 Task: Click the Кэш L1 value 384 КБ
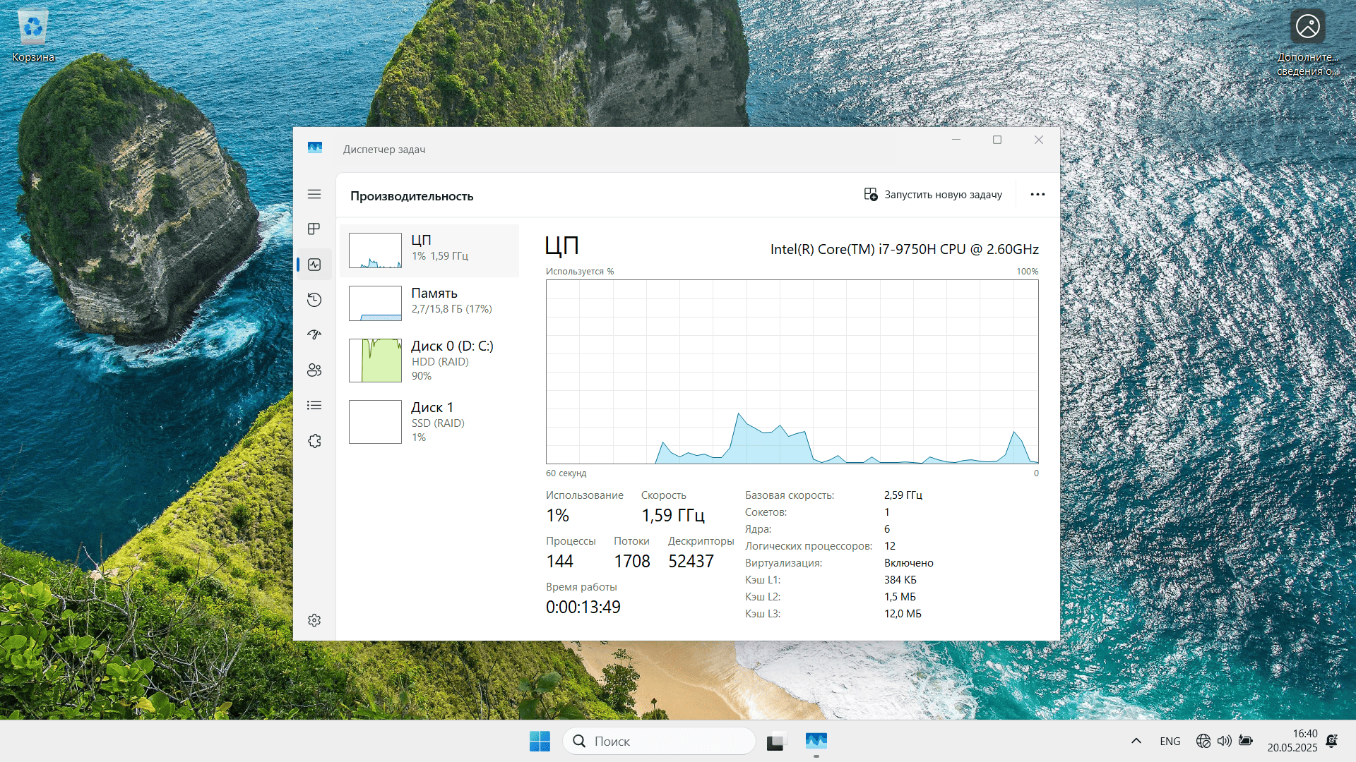tap(900, 580)
